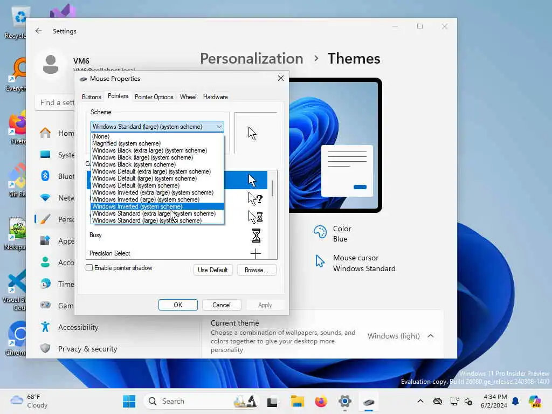Pick Magnified (system scheme) option
The image size is (552, 414).
pyautogui.click(x=157, y=143)
